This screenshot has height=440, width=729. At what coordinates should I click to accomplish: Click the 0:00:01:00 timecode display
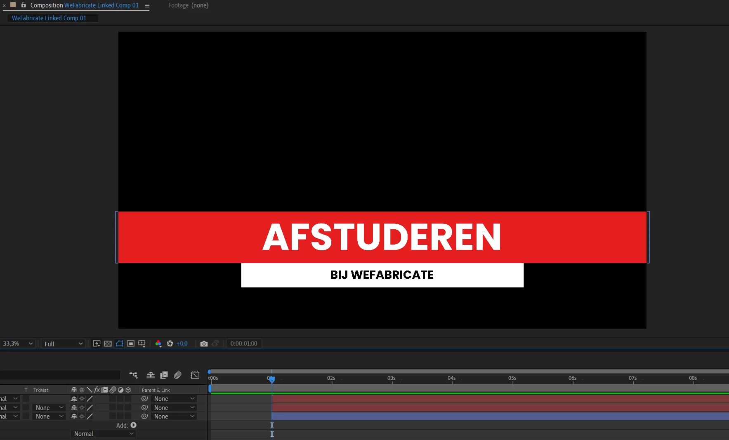point(244,344)
